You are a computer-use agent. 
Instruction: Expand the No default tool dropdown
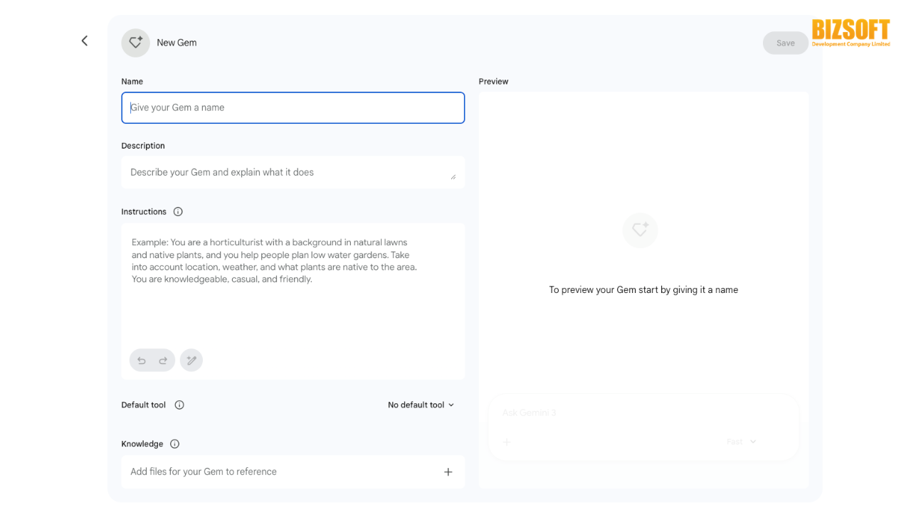(421, 405)
